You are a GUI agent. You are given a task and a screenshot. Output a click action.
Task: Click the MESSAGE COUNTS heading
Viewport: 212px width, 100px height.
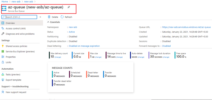pyautogui.click(x=62, y=68)
